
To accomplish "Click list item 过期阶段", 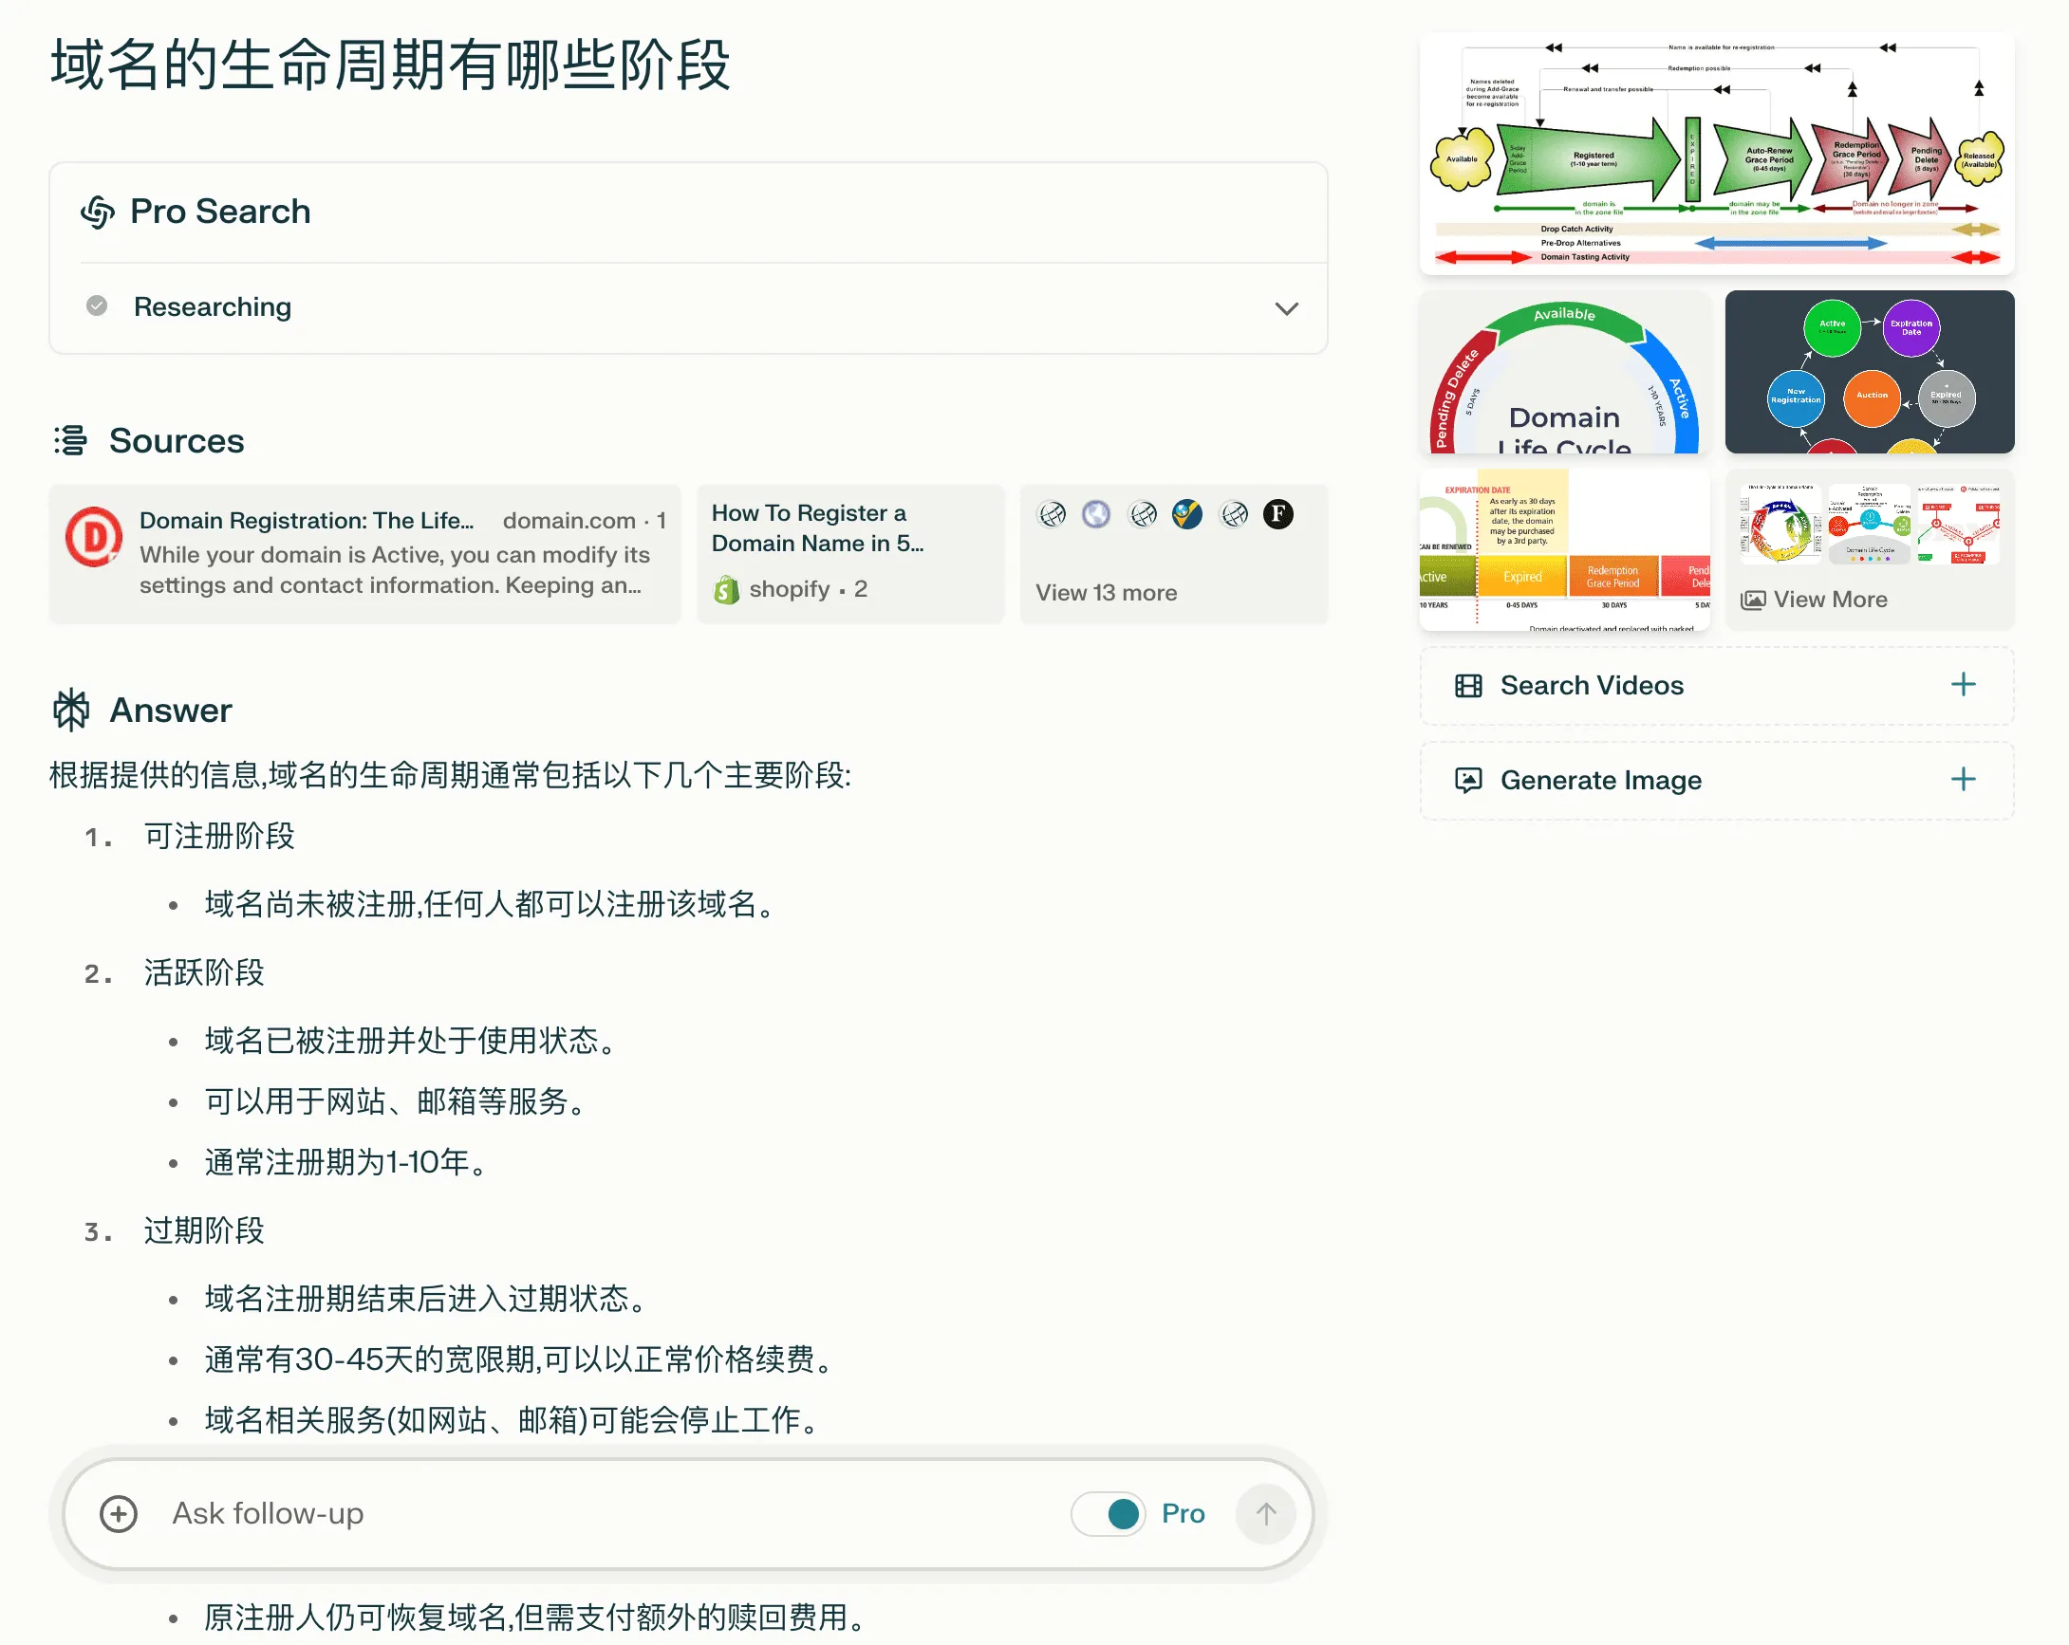I will 203,1230.
